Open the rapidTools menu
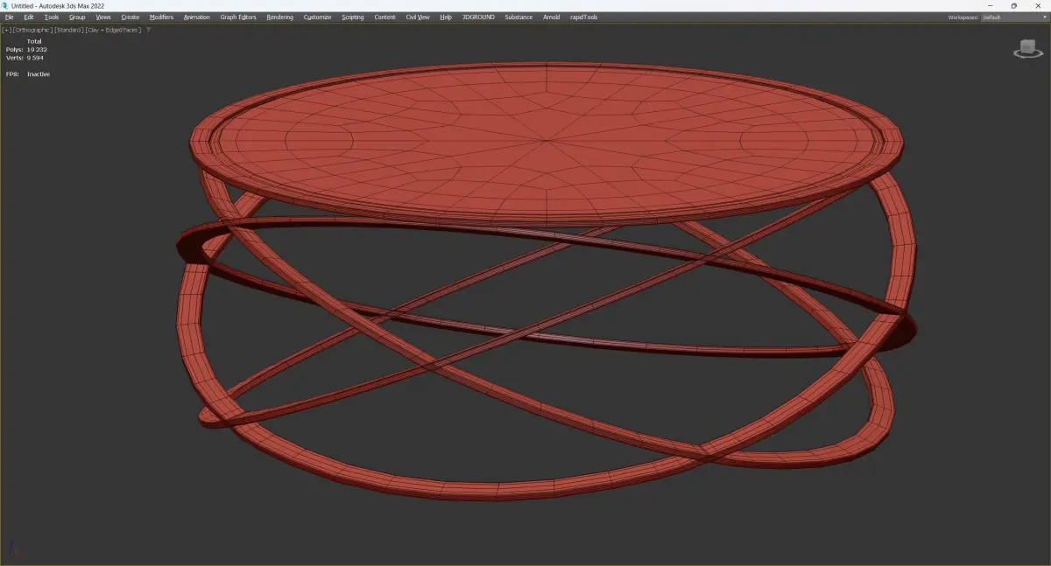Image resolution: width=1051 pixels, height=566 pixels. 583,17
